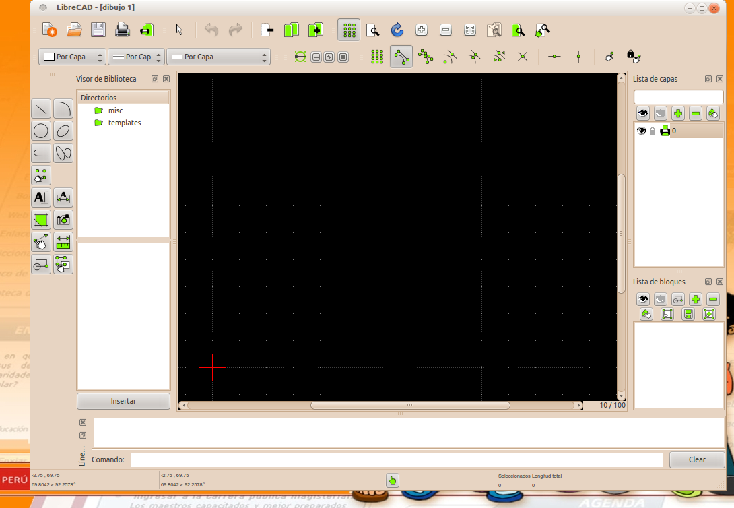Toggle snap to distance
The height and width of the screenshot is (508, 734).
point(498,57)
